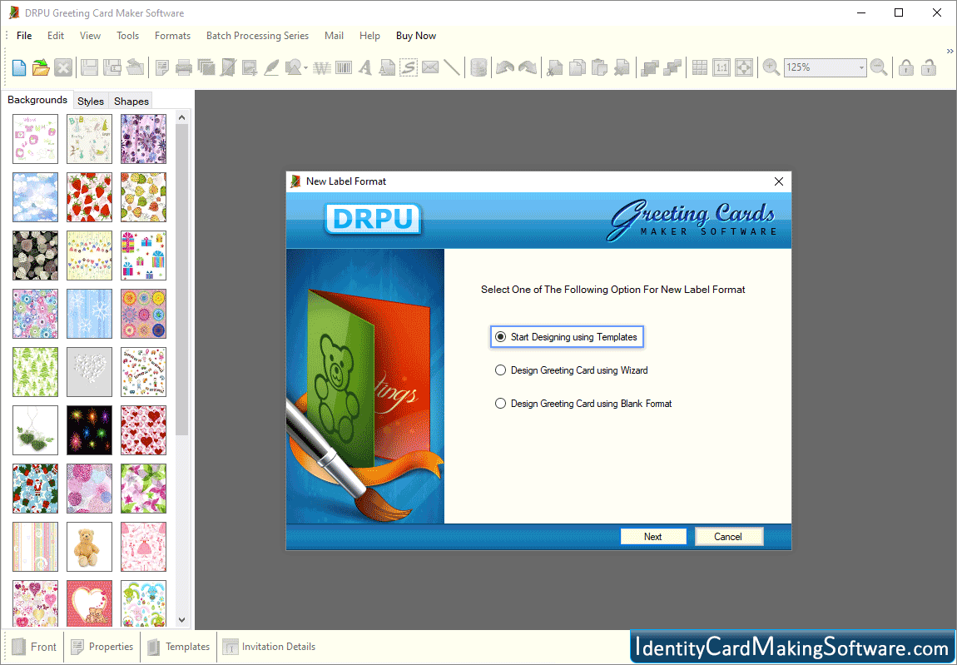Open the Invitation Details tab
This screenshot has width=957, height=665.
pos(269,647)
